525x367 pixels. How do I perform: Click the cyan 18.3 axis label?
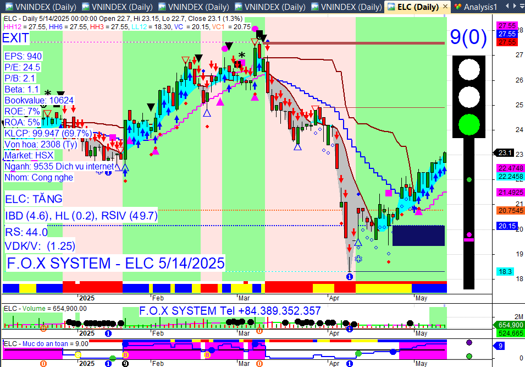pyautogui.click(x=505, y=271)
